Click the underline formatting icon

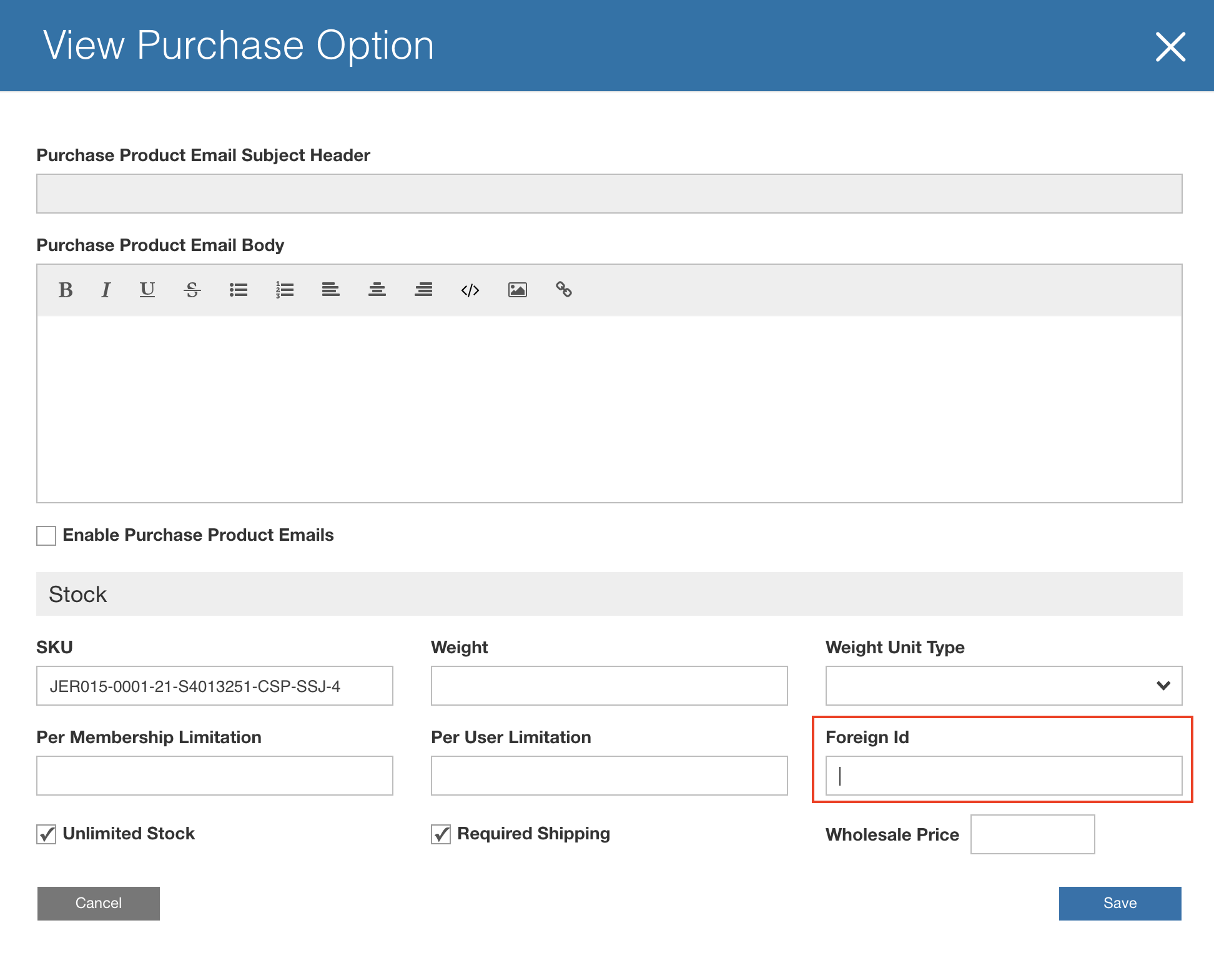(147, 290)
